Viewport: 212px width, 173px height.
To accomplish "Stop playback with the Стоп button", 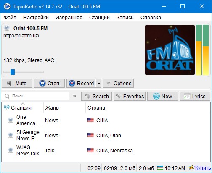I will tap(49, 83).
